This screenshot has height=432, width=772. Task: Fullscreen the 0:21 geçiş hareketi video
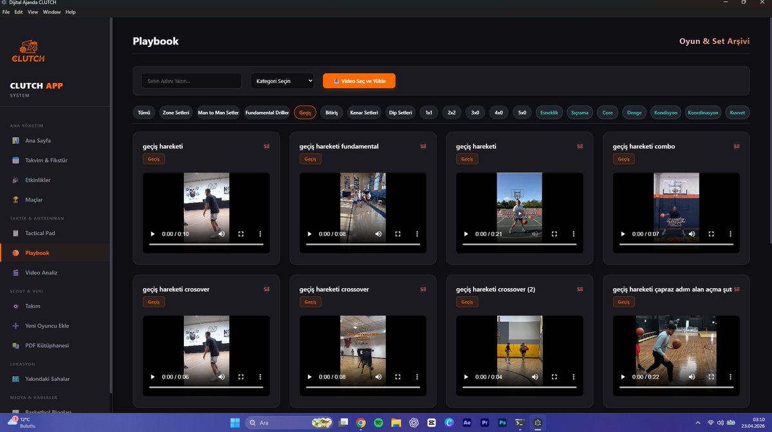[555, 234]
